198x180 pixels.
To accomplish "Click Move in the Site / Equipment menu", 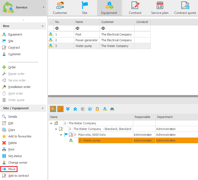I will click(x=12, y=169).
